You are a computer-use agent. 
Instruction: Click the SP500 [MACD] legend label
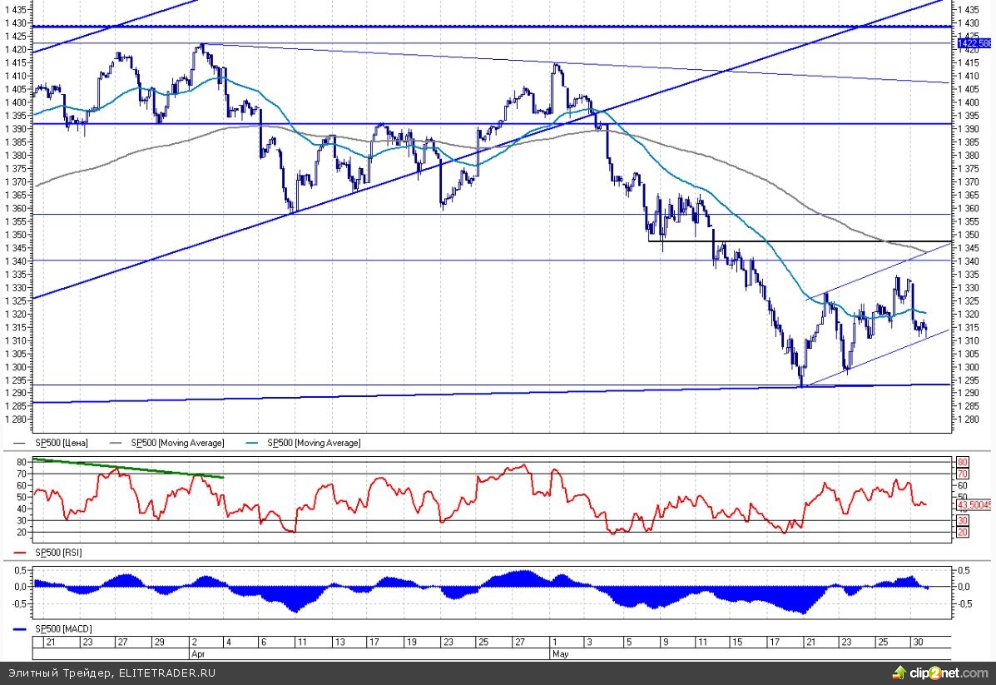tap(62, 628)
